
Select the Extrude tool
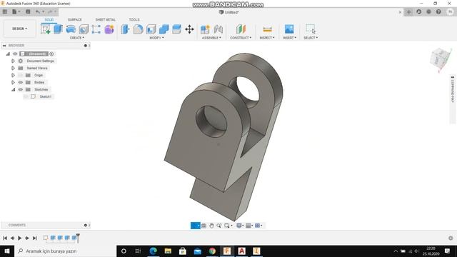click(x=59, y=29)
